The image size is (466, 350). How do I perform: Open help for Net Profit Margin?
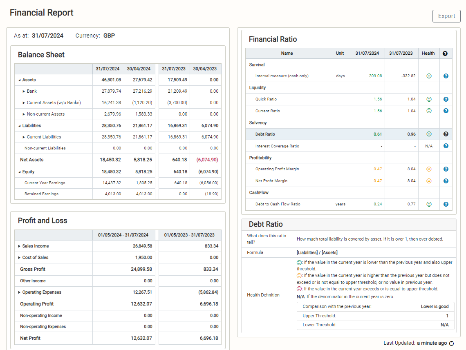[446, 181]
